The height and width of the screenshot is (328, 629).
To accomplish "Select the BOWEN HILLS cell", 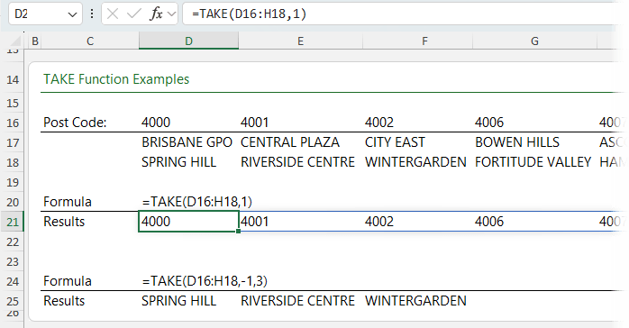I will click(517, 142).
